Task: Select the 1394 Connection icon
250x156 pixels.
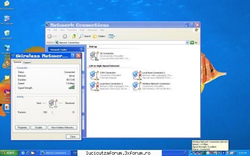Action: pos(94,75)
